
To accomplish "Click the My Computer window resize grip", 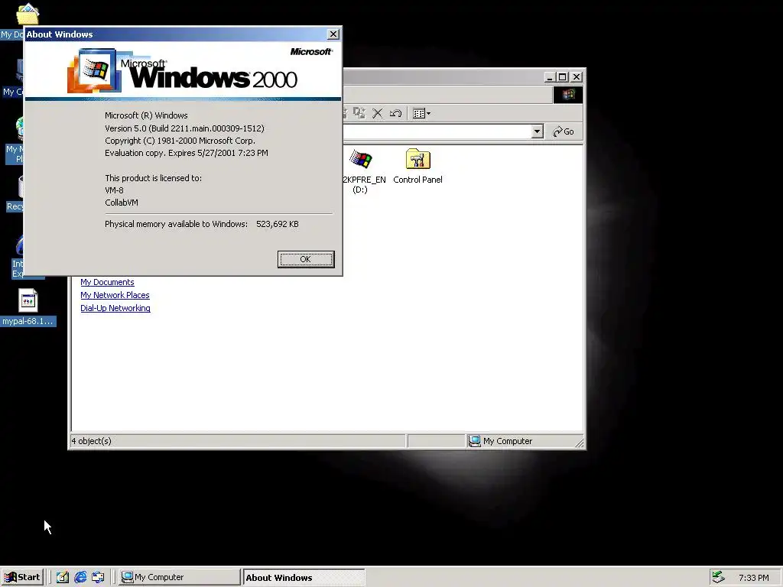I will pos(580,443).
